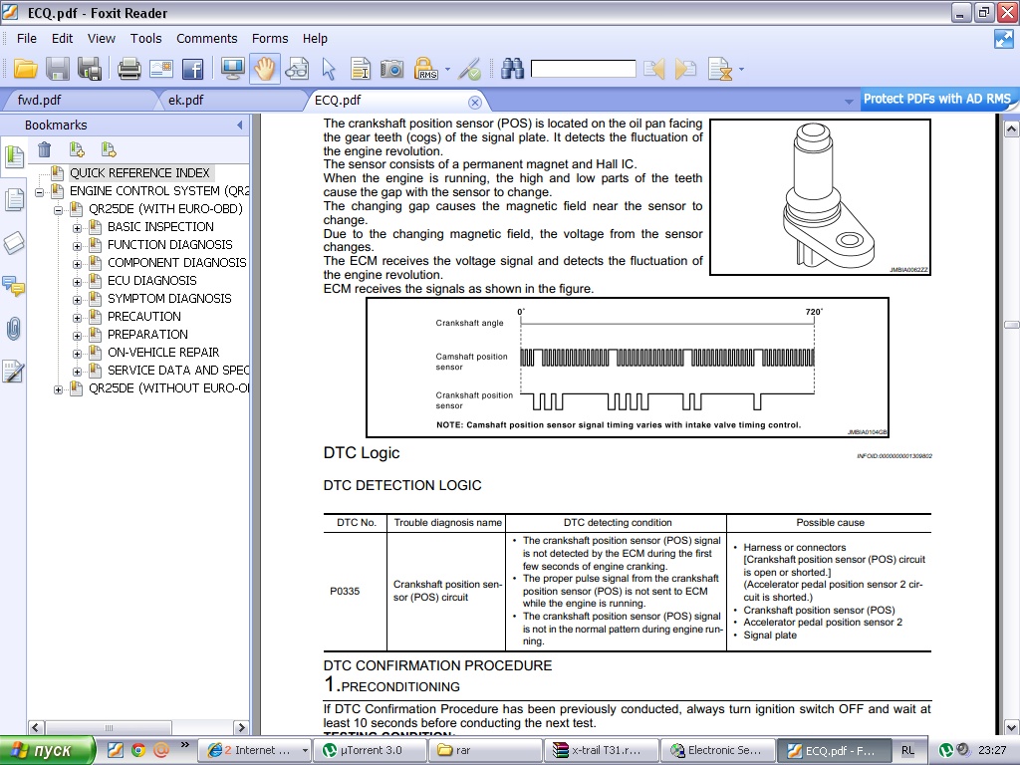
Task: Open the Pages side panel
Action: (x=14, y=199)
